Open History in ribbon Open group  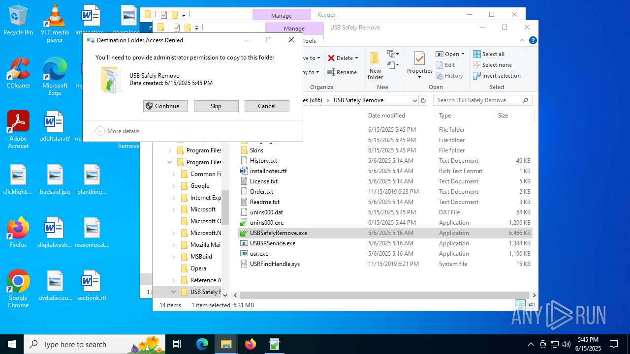click(x=449, y=76)
